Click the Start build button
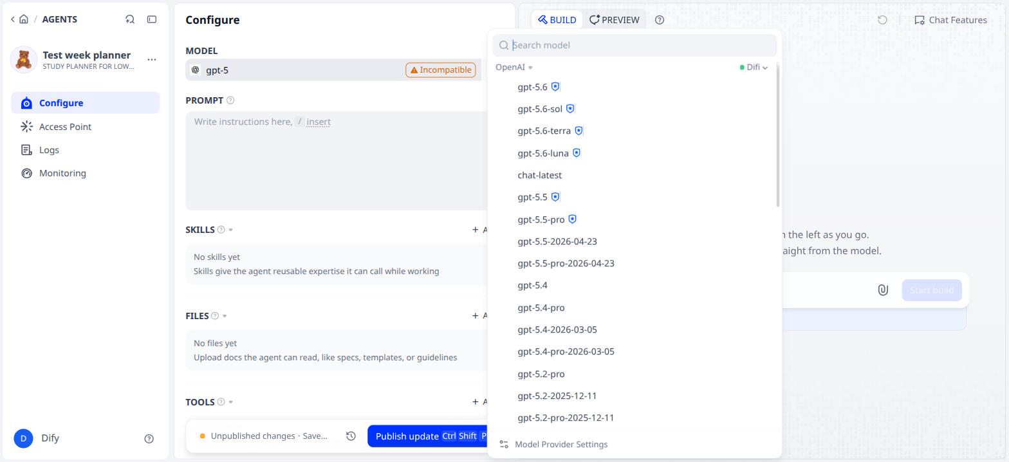Screen dimensions: 1009x462 (x=932, y=290)
